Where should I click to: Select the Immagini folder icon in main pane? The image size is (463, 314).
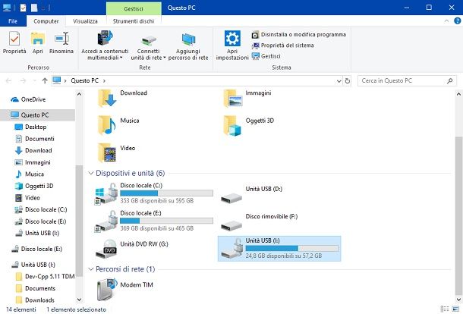click(233, 98)
